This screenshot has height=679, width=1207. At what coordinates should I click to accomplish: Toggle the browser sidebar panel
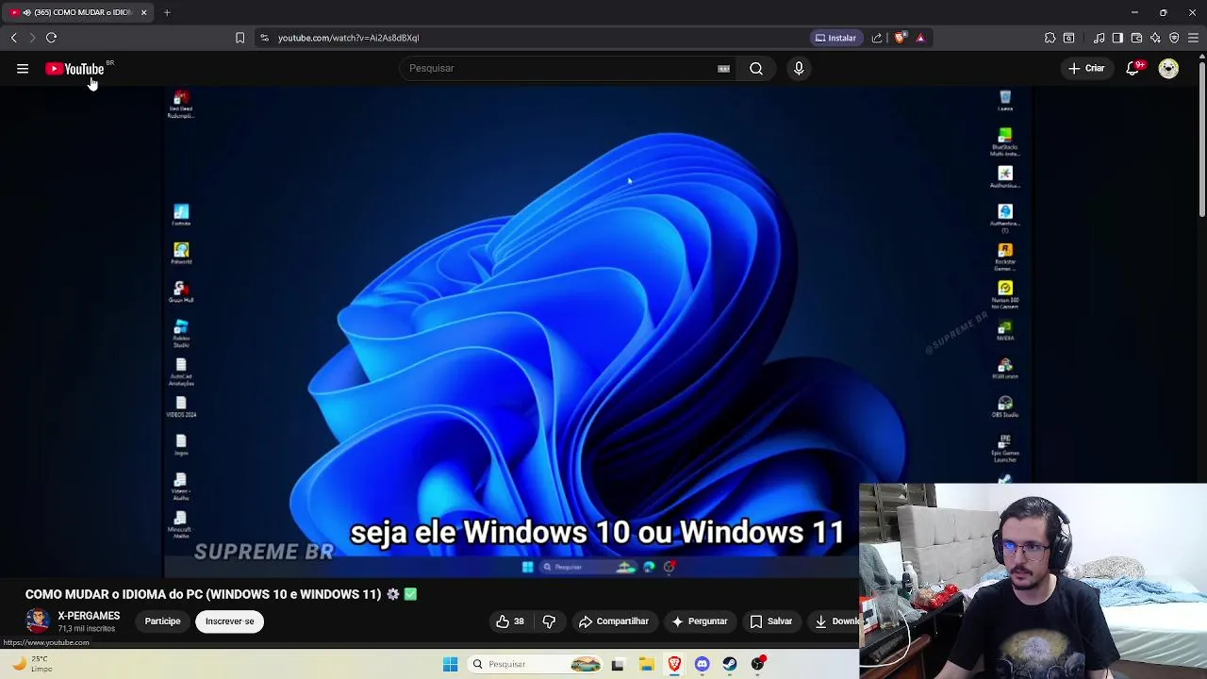[1117, 38]
